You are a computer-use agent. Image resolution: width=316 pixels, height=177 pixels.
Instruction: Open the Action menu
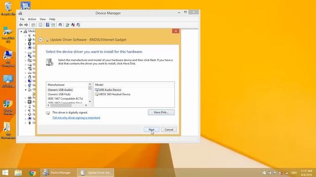pos(32,19)
